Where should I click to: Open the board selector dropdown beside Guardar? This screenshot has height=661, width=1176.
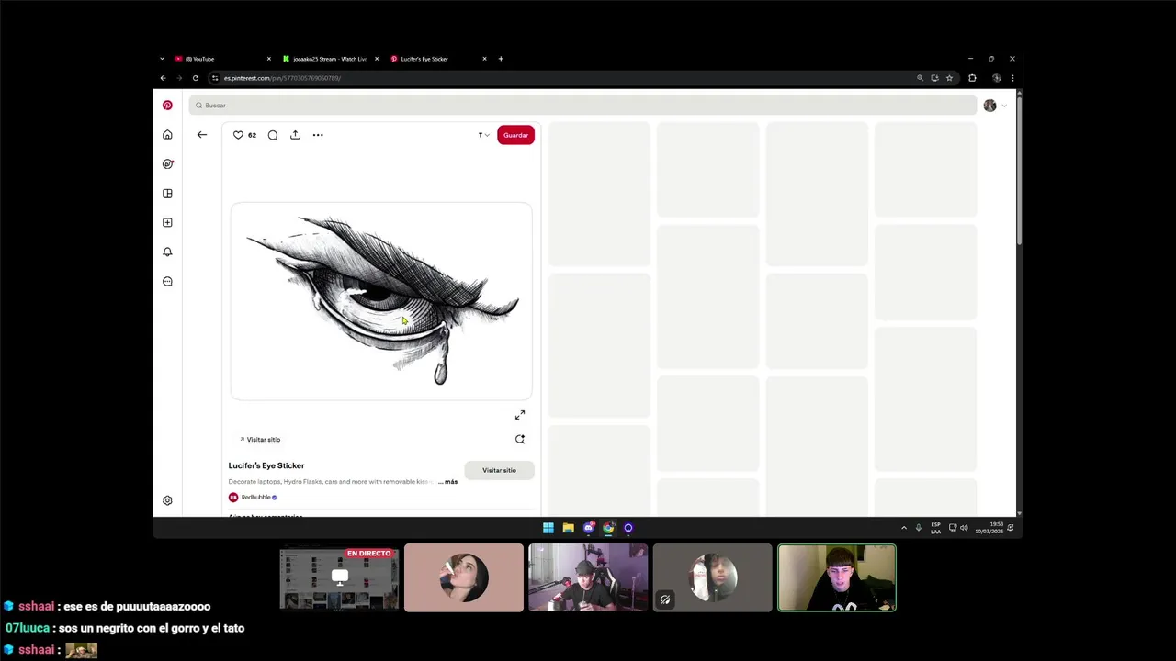pos(483,135)
